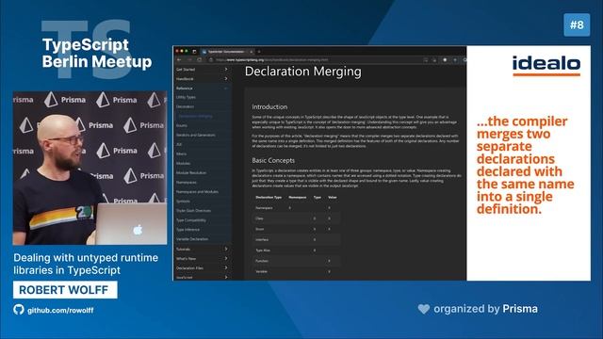Screen dimensions: 603x339
Task: Click the Namespace column header in table
Action: (298, 197)
